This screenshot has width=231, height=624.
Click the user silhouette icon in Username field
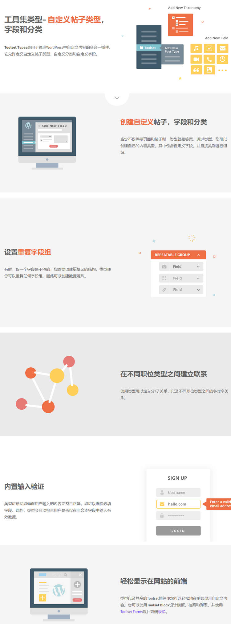[162, 493]
